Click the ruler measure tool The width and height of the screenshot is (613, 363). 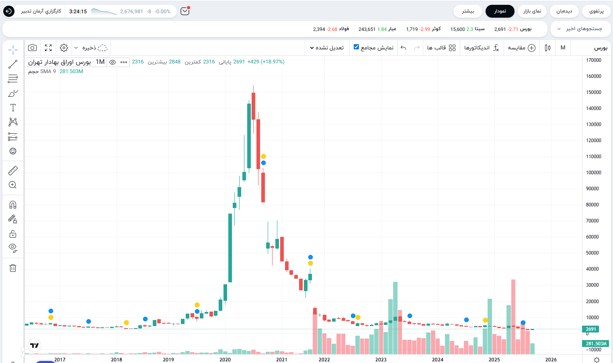(13, 171)
